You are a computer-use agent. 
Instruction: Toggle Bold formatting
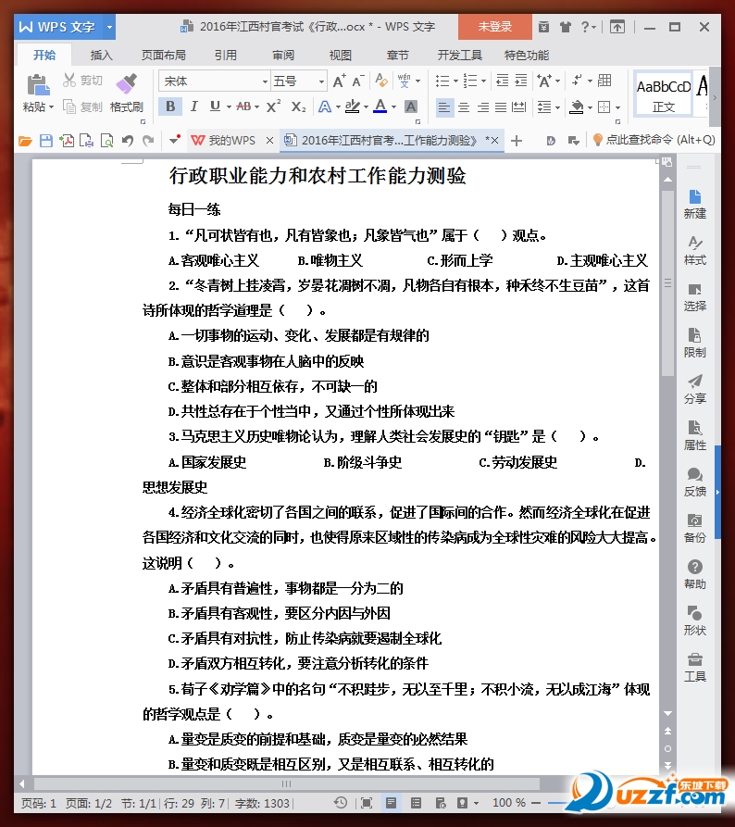[x=170, y=107]
